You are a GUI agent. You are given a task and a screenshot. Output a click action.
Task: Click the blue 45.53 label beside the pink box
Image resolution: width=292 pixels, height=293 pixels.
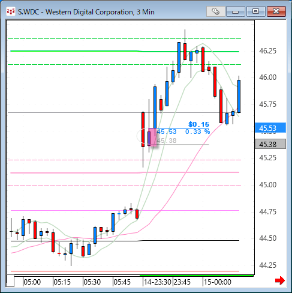(167, 131)
